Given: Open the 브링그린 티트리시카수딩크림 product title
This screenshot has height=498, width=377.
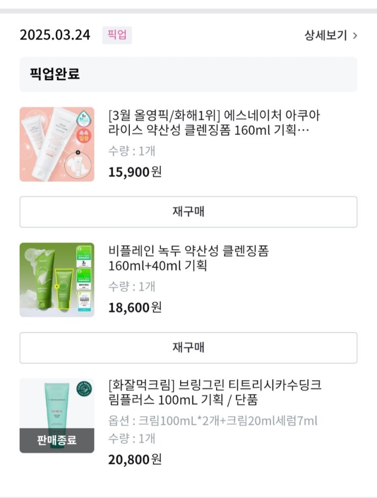Looking at the screenshot, I should click(x=214, y=392).
